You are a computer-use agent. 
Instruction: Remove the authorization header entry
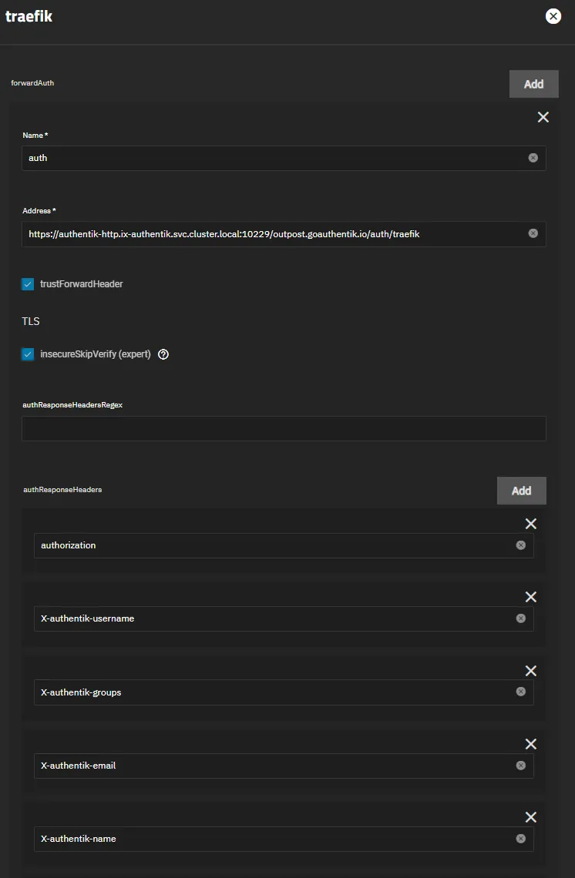[x=530, y=524]
